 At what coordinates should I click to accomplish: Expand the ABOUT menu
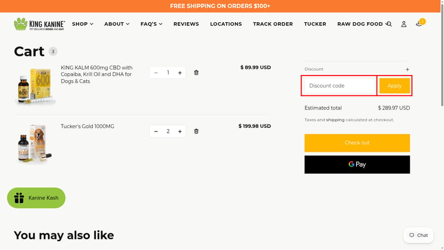pos(117,24)
